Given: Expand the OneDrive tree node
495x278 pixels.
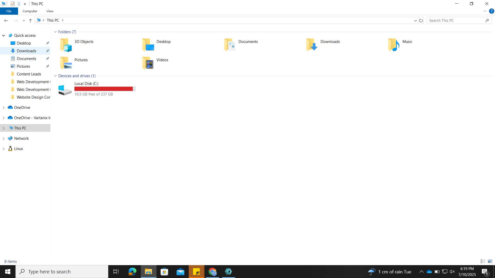Looking at the screenshot, I should pos(4,108).
